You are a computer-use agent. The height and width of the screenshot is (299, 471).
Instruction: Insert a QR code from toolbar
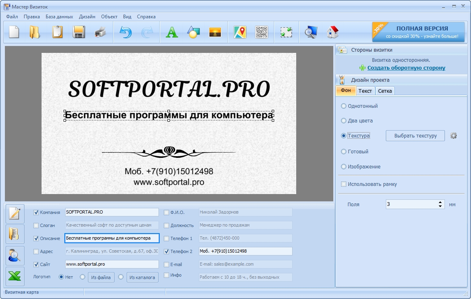262,32
